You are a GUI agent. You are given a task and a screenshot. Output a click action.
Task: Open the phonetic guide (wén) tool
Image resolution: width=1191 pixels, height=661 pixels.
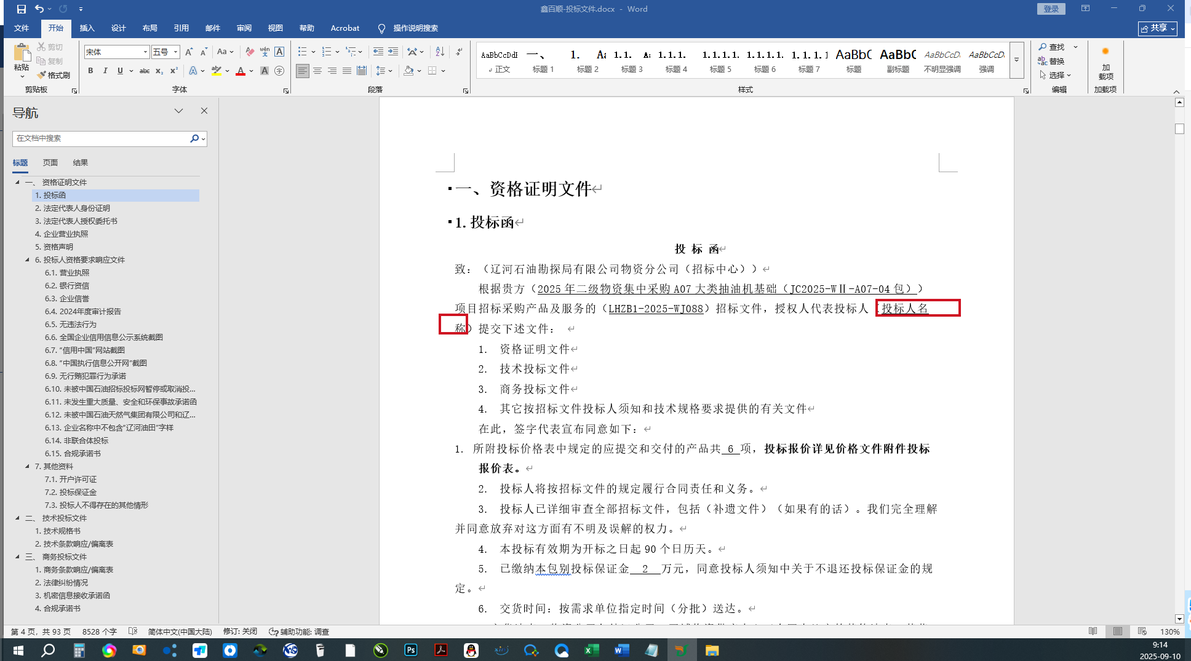(265, 52)
